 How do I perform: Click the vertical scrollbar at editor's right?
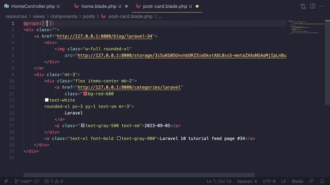(x=327, y=63)
